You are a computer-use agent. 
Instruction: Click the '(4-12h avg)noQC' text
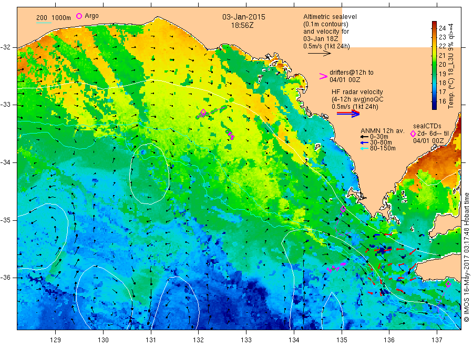coord(357,99)
